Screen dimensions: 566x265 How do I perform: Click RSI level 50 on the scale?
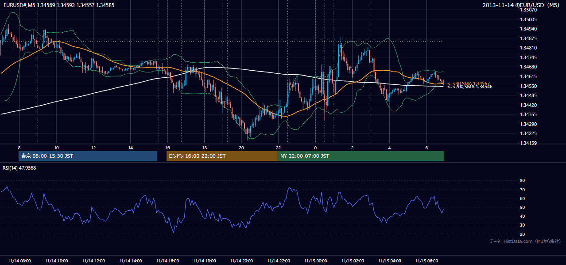pyautogui.click(x=522, y=207)
